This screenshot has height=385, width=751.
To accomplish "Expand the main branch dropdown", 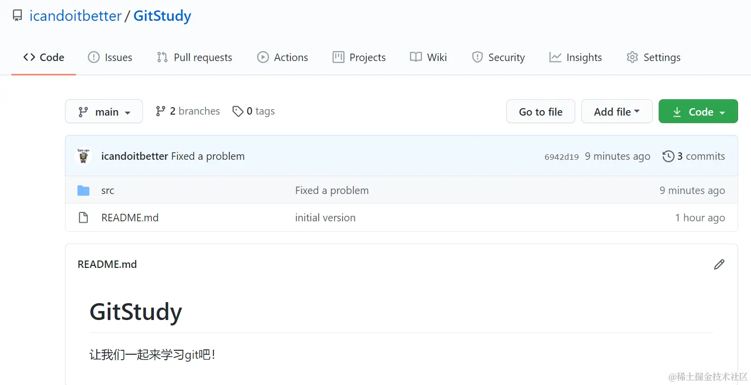I will pyautogui.click(x=104, y=112).
